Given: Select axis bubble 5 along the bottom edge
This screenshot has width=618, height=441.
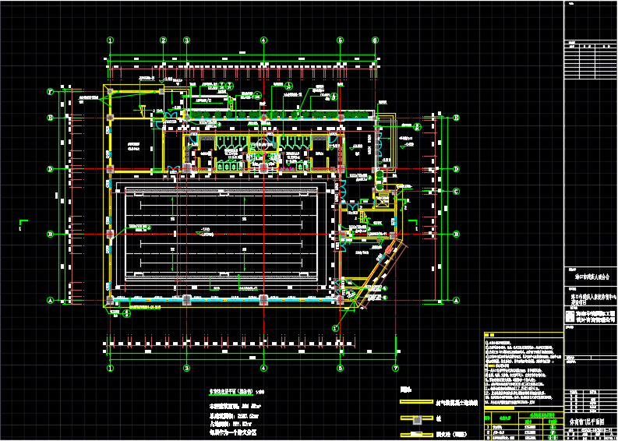Looking at the screenshot, I should tap(340, 368).
